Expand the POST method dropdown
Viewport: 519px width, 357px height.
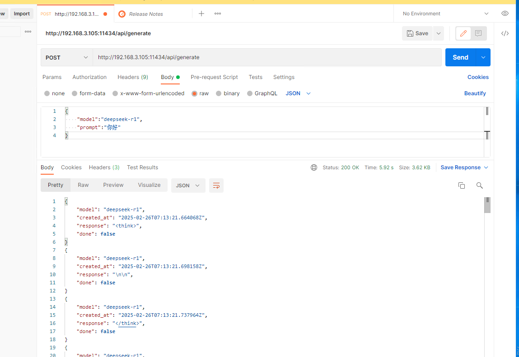(x=67, y=58)
